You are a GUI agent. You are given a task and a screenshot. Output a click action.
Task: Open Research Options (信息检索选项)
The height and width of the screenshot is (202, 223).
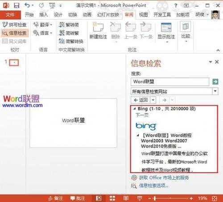(153, 186)
